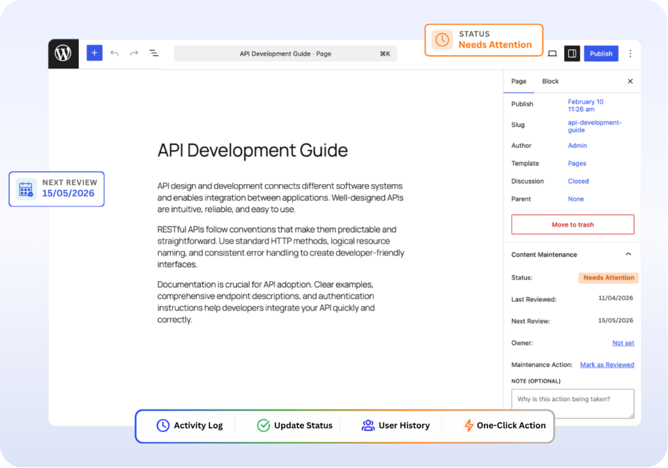Click the undo arrow icon

(x=114, y=54)
